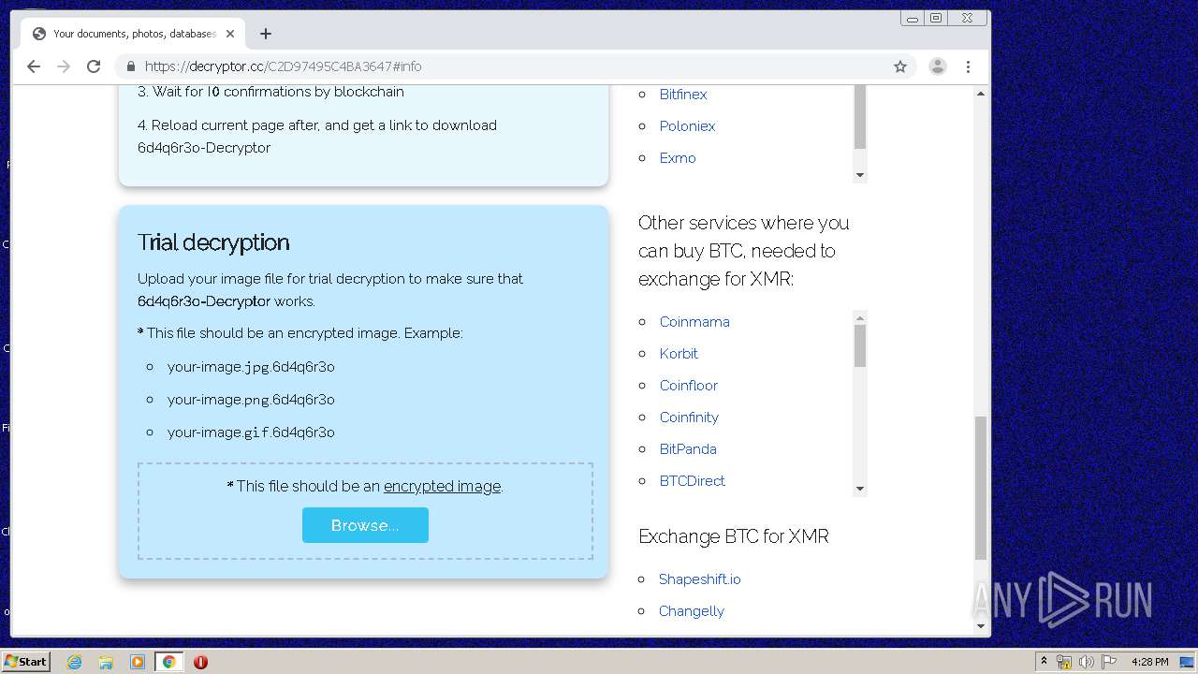Go back to the previous page

click(34, 66)
